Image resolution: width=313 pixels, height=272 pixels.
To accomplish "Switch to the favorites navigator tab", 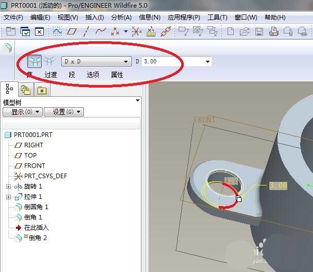I will (42, 90).
